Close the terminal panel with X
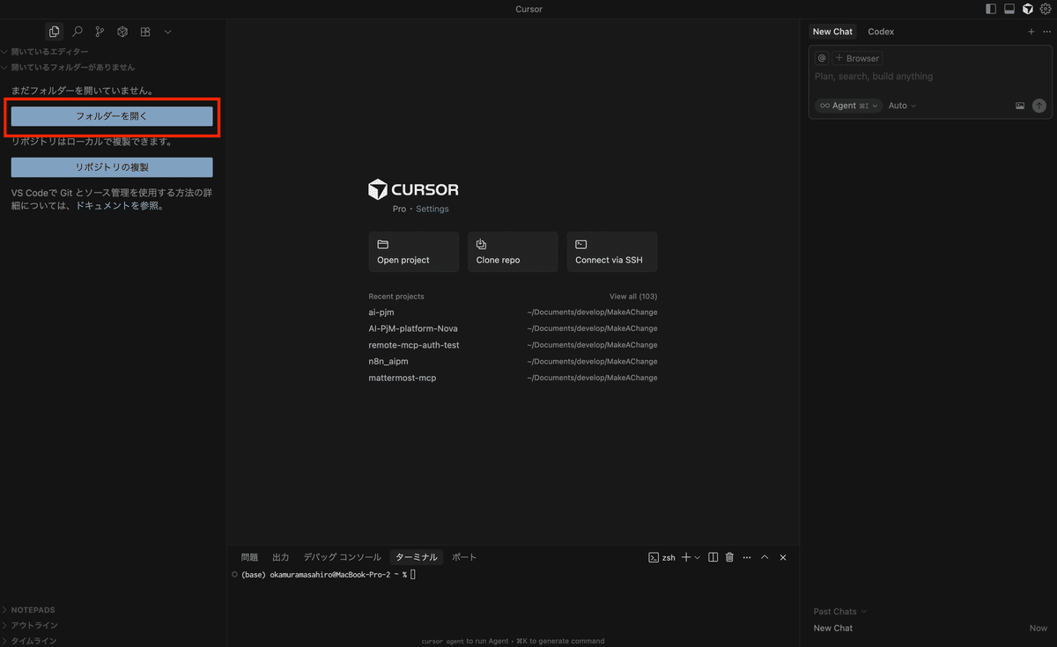This screenshot has width=1057, height=647. (783, 557)
